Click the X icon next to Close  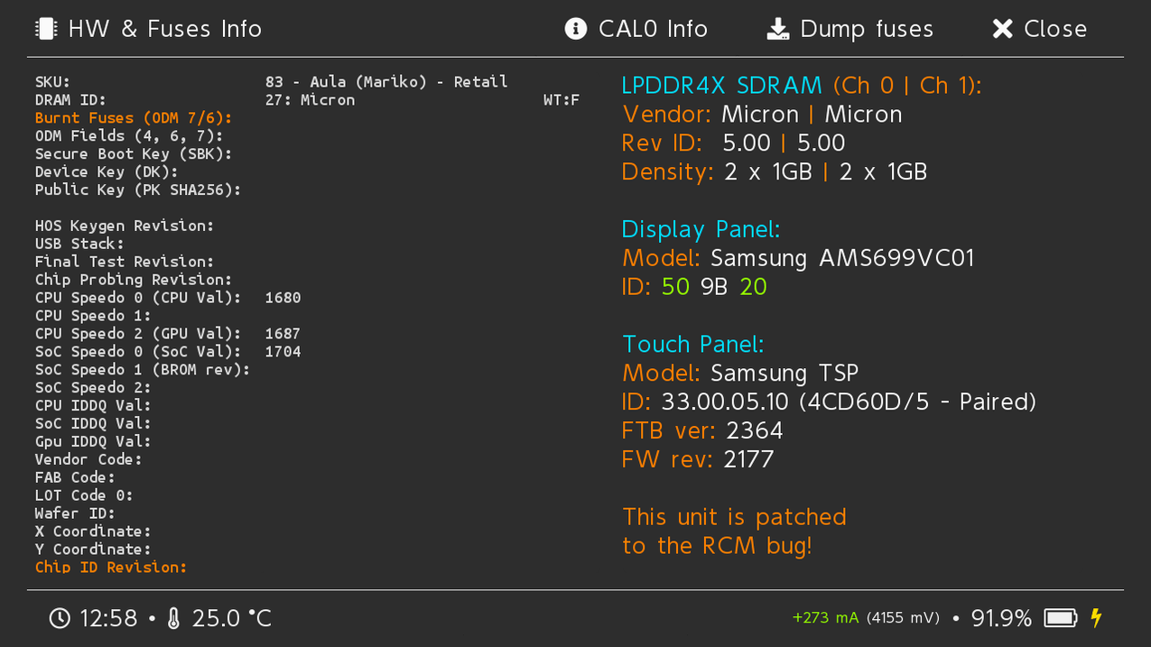click(1002, 28)
